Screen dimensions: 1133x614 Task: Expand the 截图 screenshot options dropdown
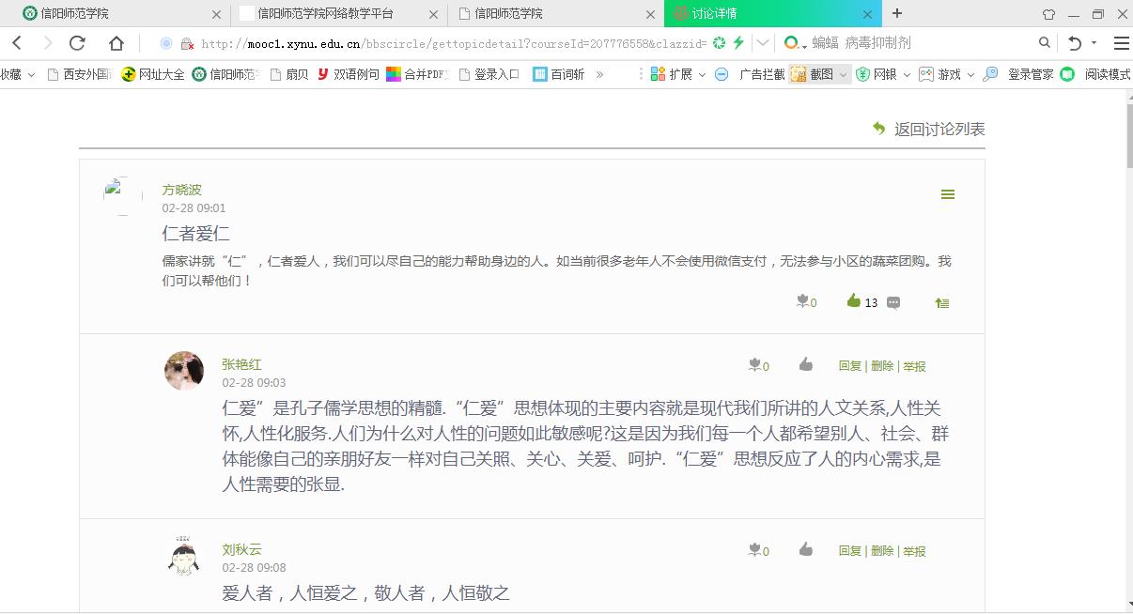pos(843,73)
